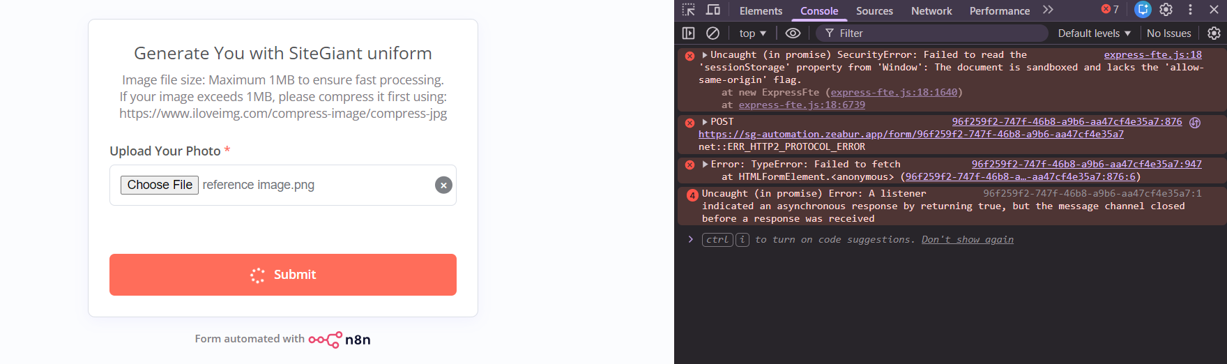
Task: Open the source link ending in :947
Action: (x=1086, y=164)
